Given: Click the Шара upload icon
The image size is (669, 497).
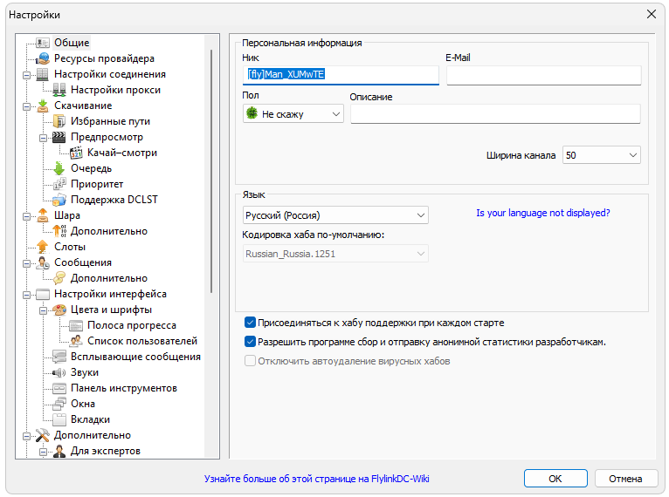Looking at the screenshot, I should [x=43, y=215].
